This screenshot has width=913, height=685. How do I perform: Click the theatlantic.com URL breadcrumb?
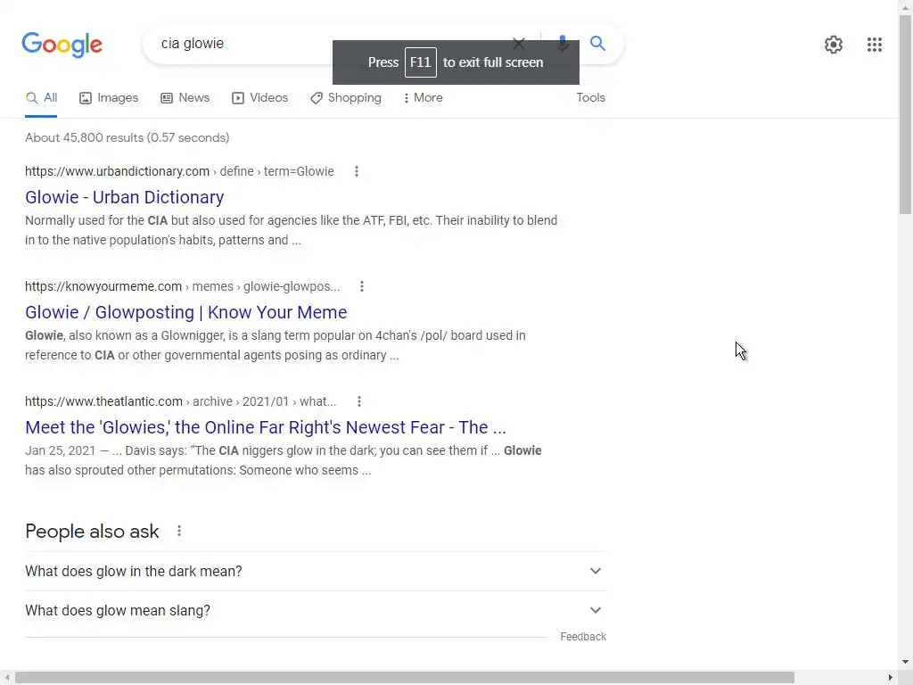point(180,401)
